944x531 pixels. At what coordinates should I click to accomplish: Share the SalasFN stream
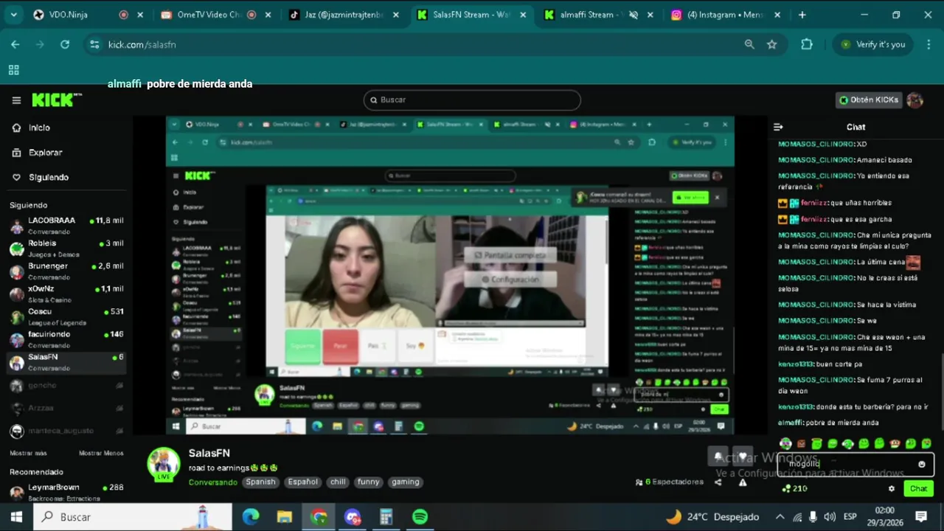pyautogui.click(x=718, y=482)
